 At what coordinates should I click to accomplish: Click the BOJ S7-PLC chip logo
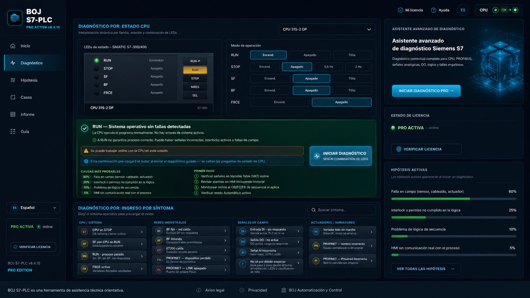pos(15,18)
